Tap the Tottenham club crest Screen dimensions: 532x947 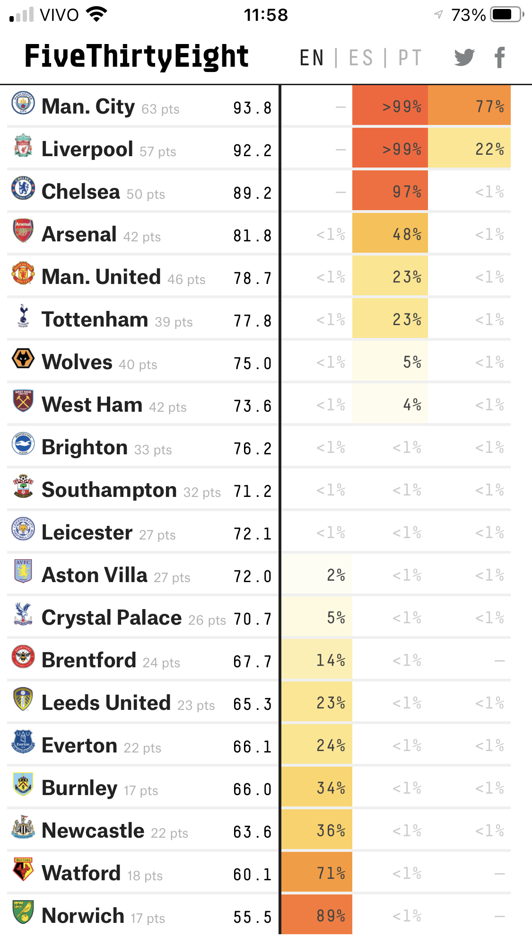click(23, 317)
